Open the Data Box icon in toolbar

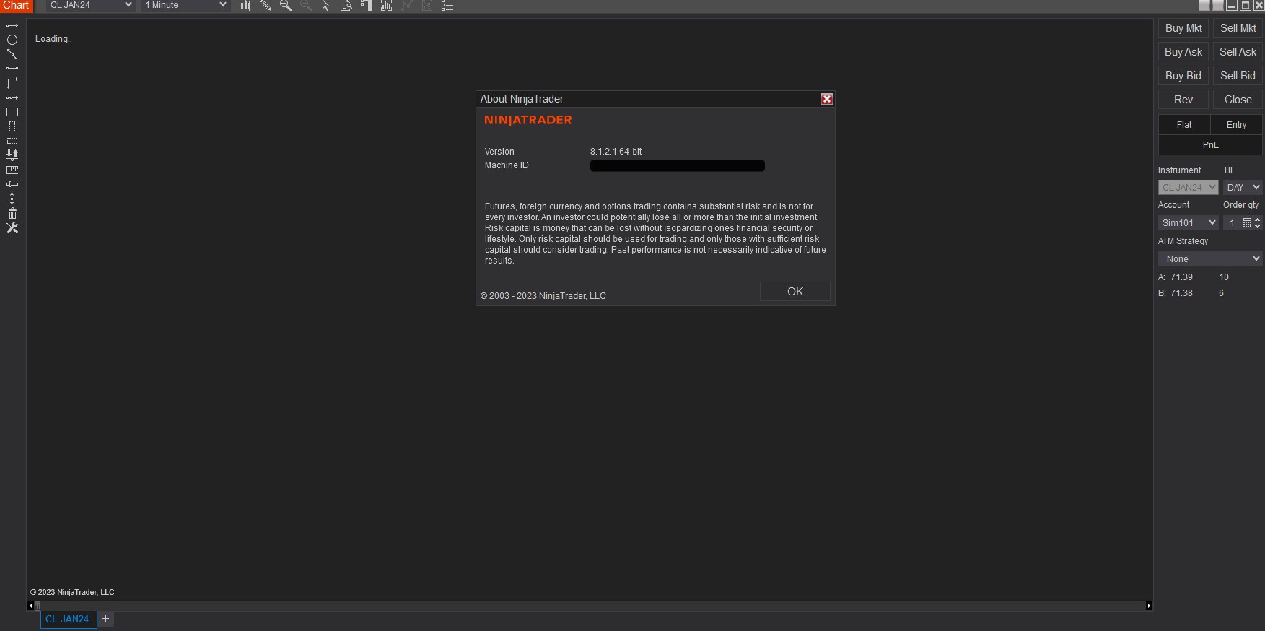click(x=346, y=6)
